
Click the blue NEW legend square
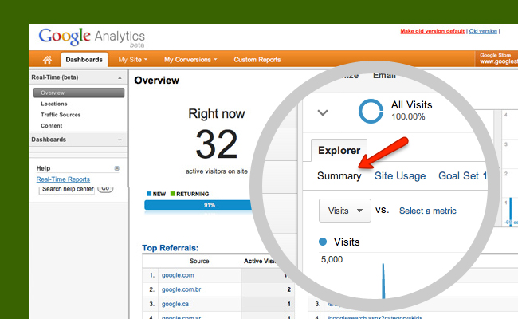click(x=149, y=194)
